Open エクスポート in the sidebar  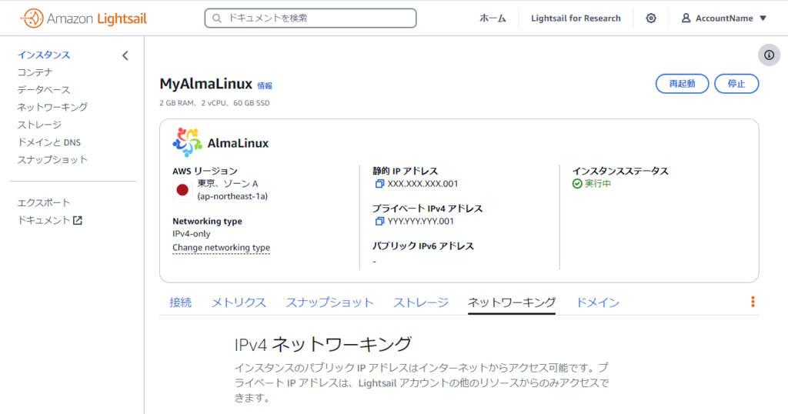(x=44, y=202)
